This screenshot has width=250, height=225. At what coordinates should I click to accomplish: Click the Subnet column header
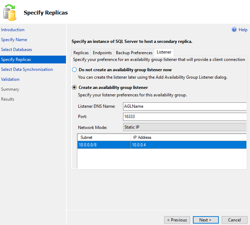tap(104, 137)
